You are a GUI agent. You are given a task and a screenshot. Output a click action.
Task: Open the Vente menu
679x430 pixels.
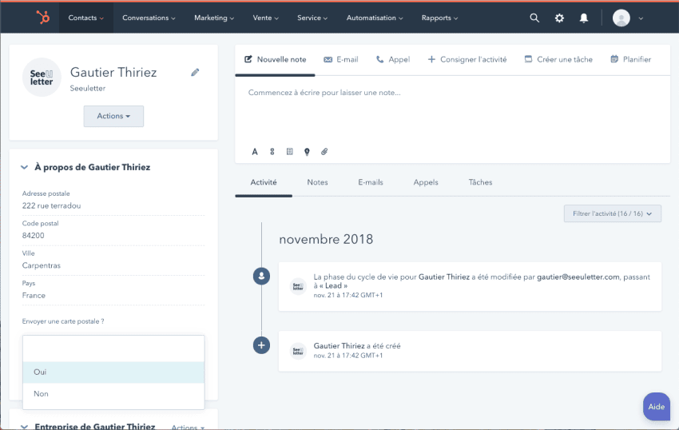pyautogui.click(x=265, y=18)
